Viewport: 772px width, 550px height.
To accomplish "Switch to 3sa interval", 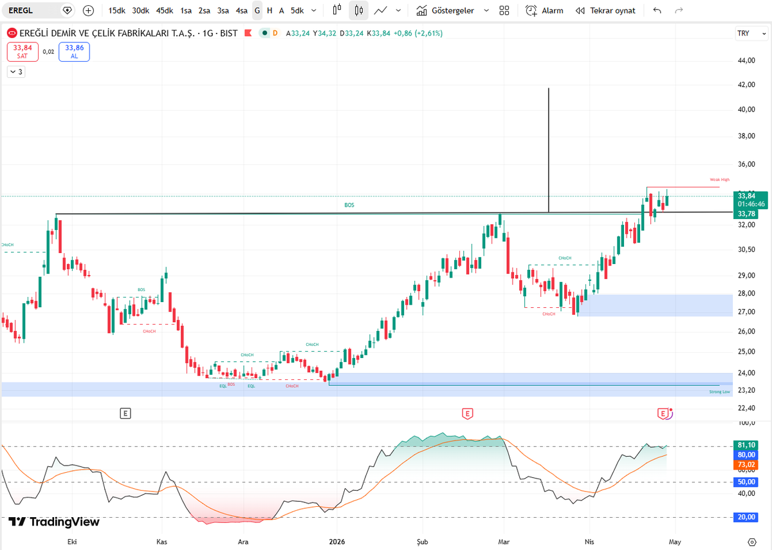I will tap(223, 10).
